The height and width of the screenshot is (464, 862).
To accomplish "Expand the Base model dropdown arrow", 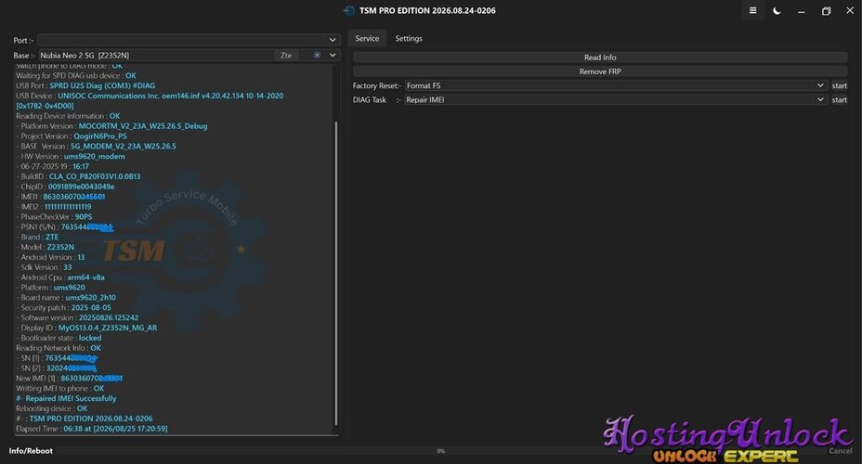I will (333, 55).
